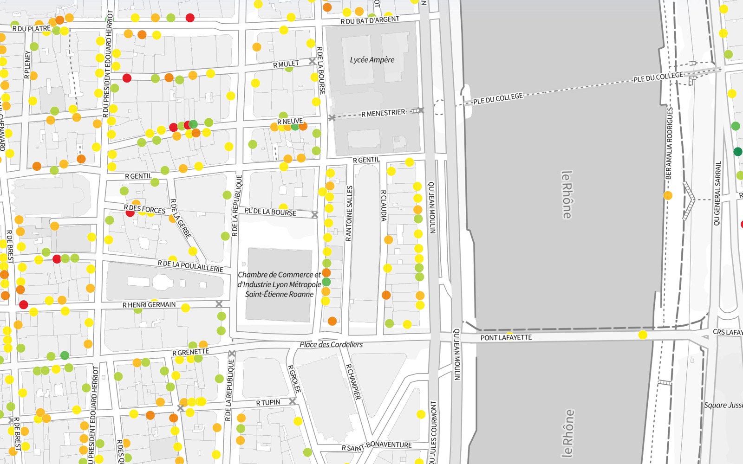The width and height of the screenshot is (743, 464).
Task: Click the R DU BAT D'ARGENT label
Action: pos(370,20)
